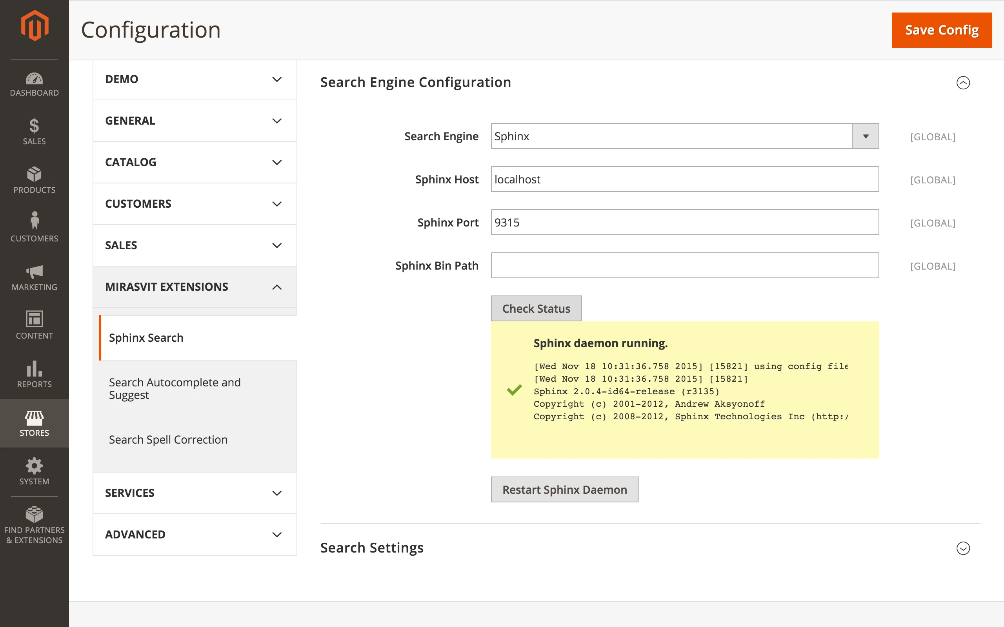Open the Search Engine dropdown

[865, 136]
